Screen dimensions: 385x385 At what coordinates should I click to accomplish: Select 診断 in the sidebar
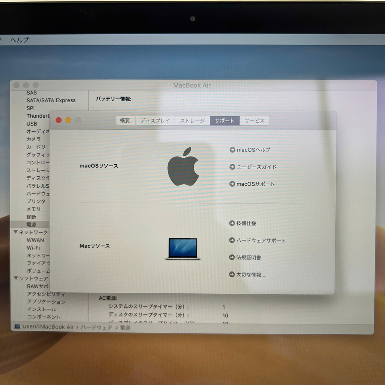click(32, 217)
